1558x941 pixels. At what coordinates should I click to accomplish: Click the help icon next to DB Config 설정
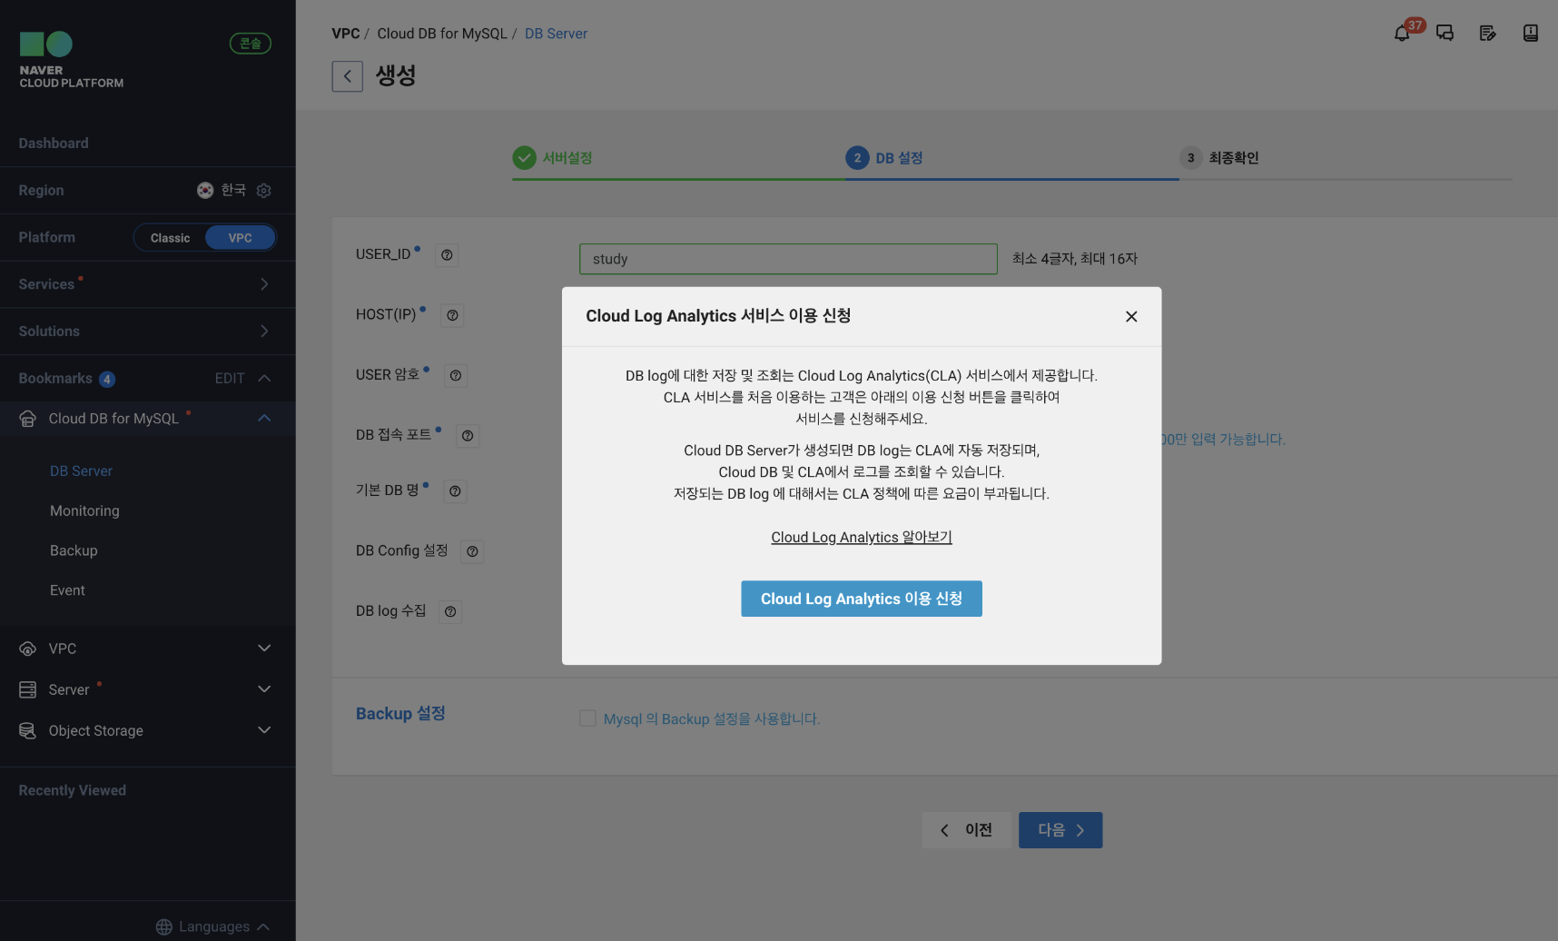pos(472,551)
